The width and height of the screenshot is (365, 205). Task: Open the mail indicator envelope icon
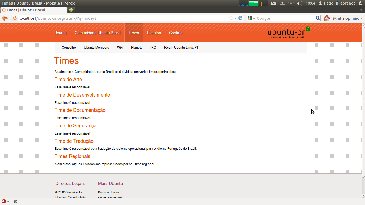pos(274,3)
